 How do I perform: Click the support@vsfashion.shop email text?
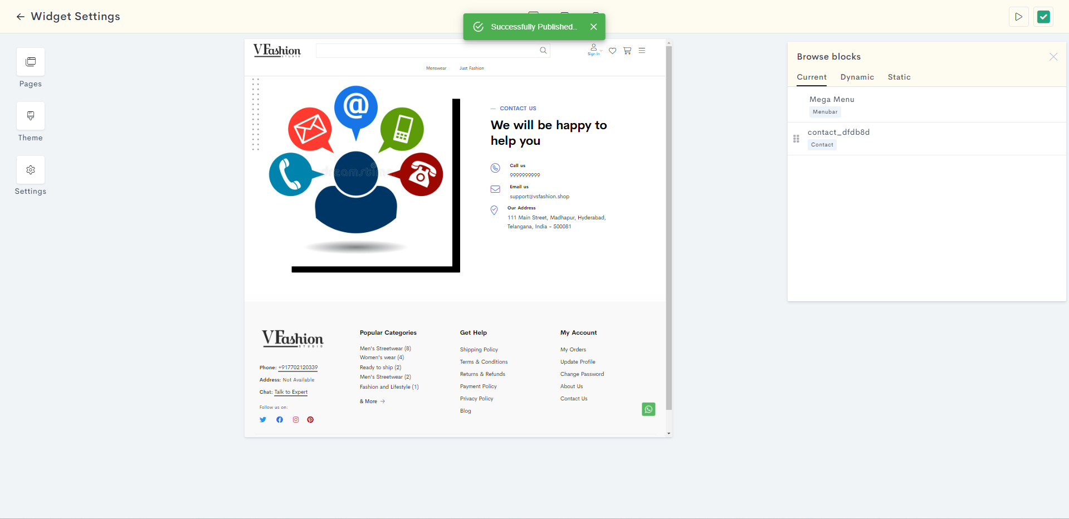click(540, 197)
